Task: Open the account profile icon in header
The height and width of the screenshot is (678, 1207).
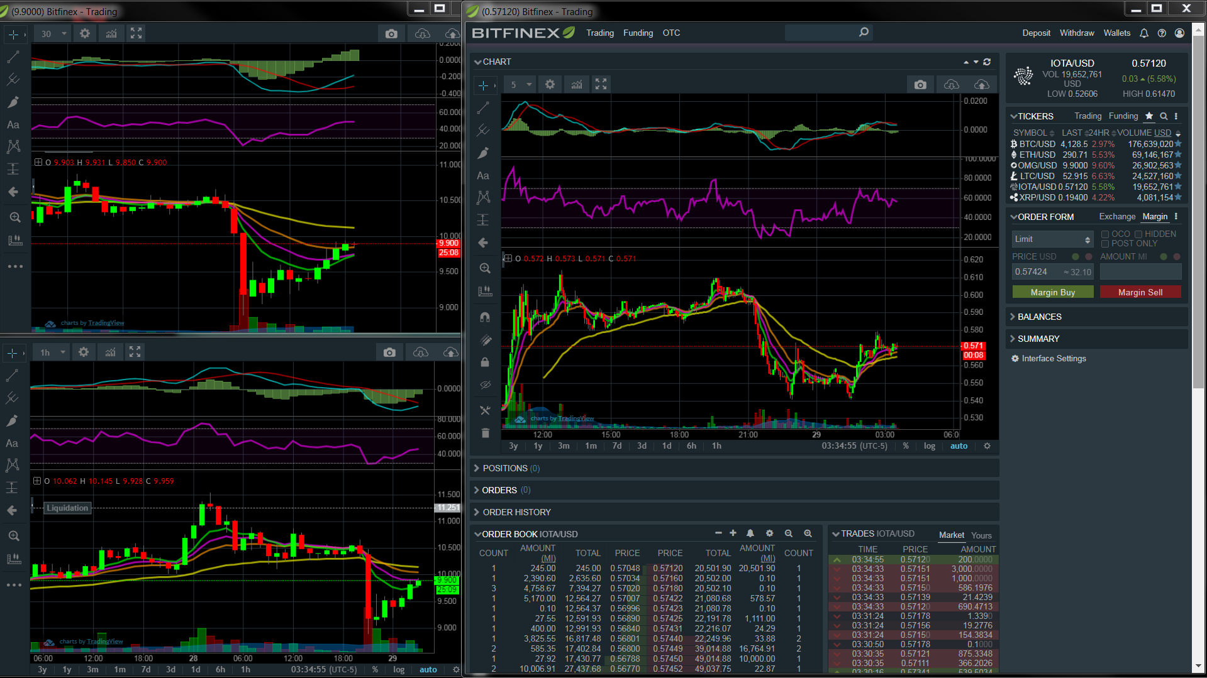Action: tap(1179, 33)
